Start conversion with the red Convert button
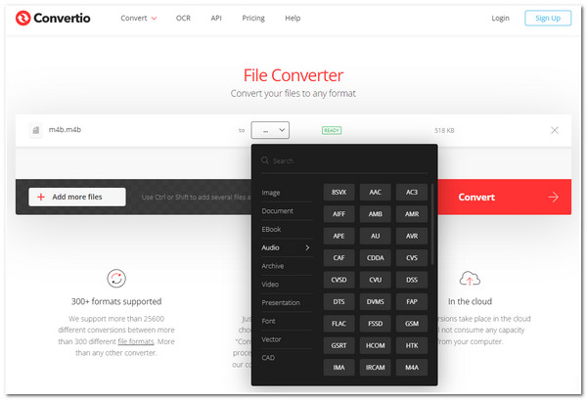 pos(504,197)
